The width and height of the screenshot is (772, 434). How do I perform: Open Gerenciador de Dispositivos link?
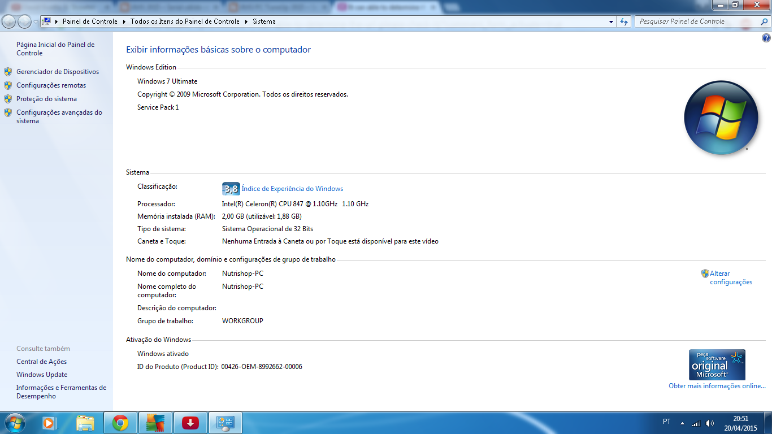[x=58, y=72]
